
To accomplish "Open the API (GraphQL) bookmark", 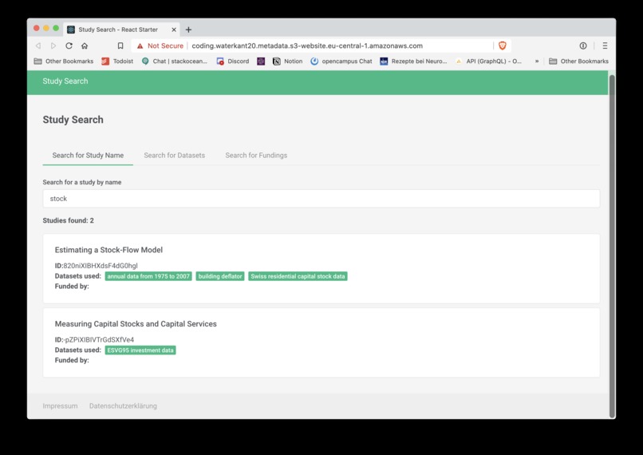I will pos(488,61).
